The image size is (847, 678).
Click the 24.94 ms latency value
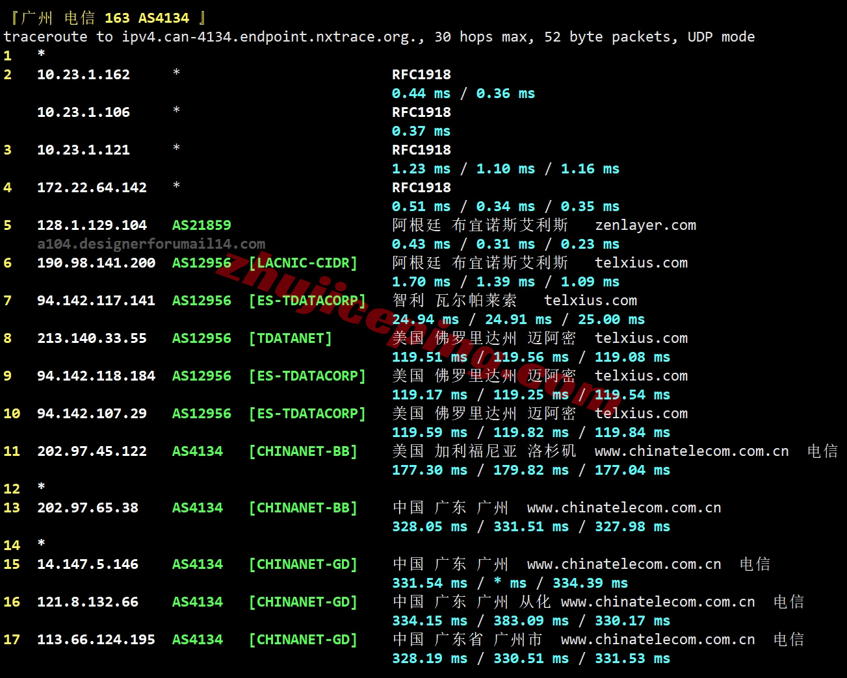pyautogui.click(x=425, y=320)
